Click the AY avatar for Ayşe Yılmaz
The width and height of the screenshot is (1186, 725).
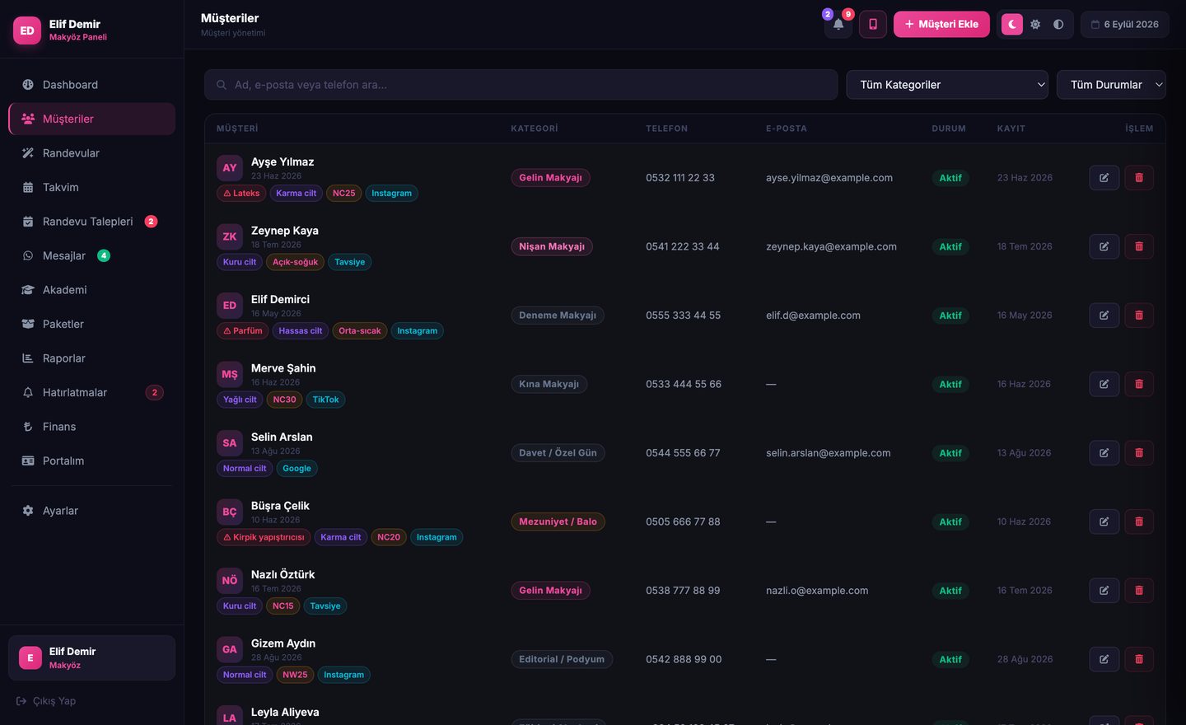click(230, 168)
